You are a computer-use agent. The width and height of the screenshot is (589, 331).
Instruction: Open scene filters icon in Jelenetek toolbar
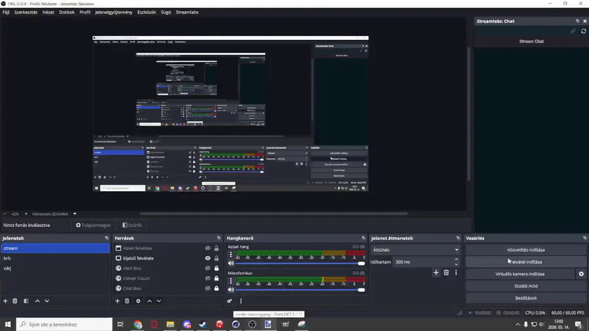(x=26, y=301)
